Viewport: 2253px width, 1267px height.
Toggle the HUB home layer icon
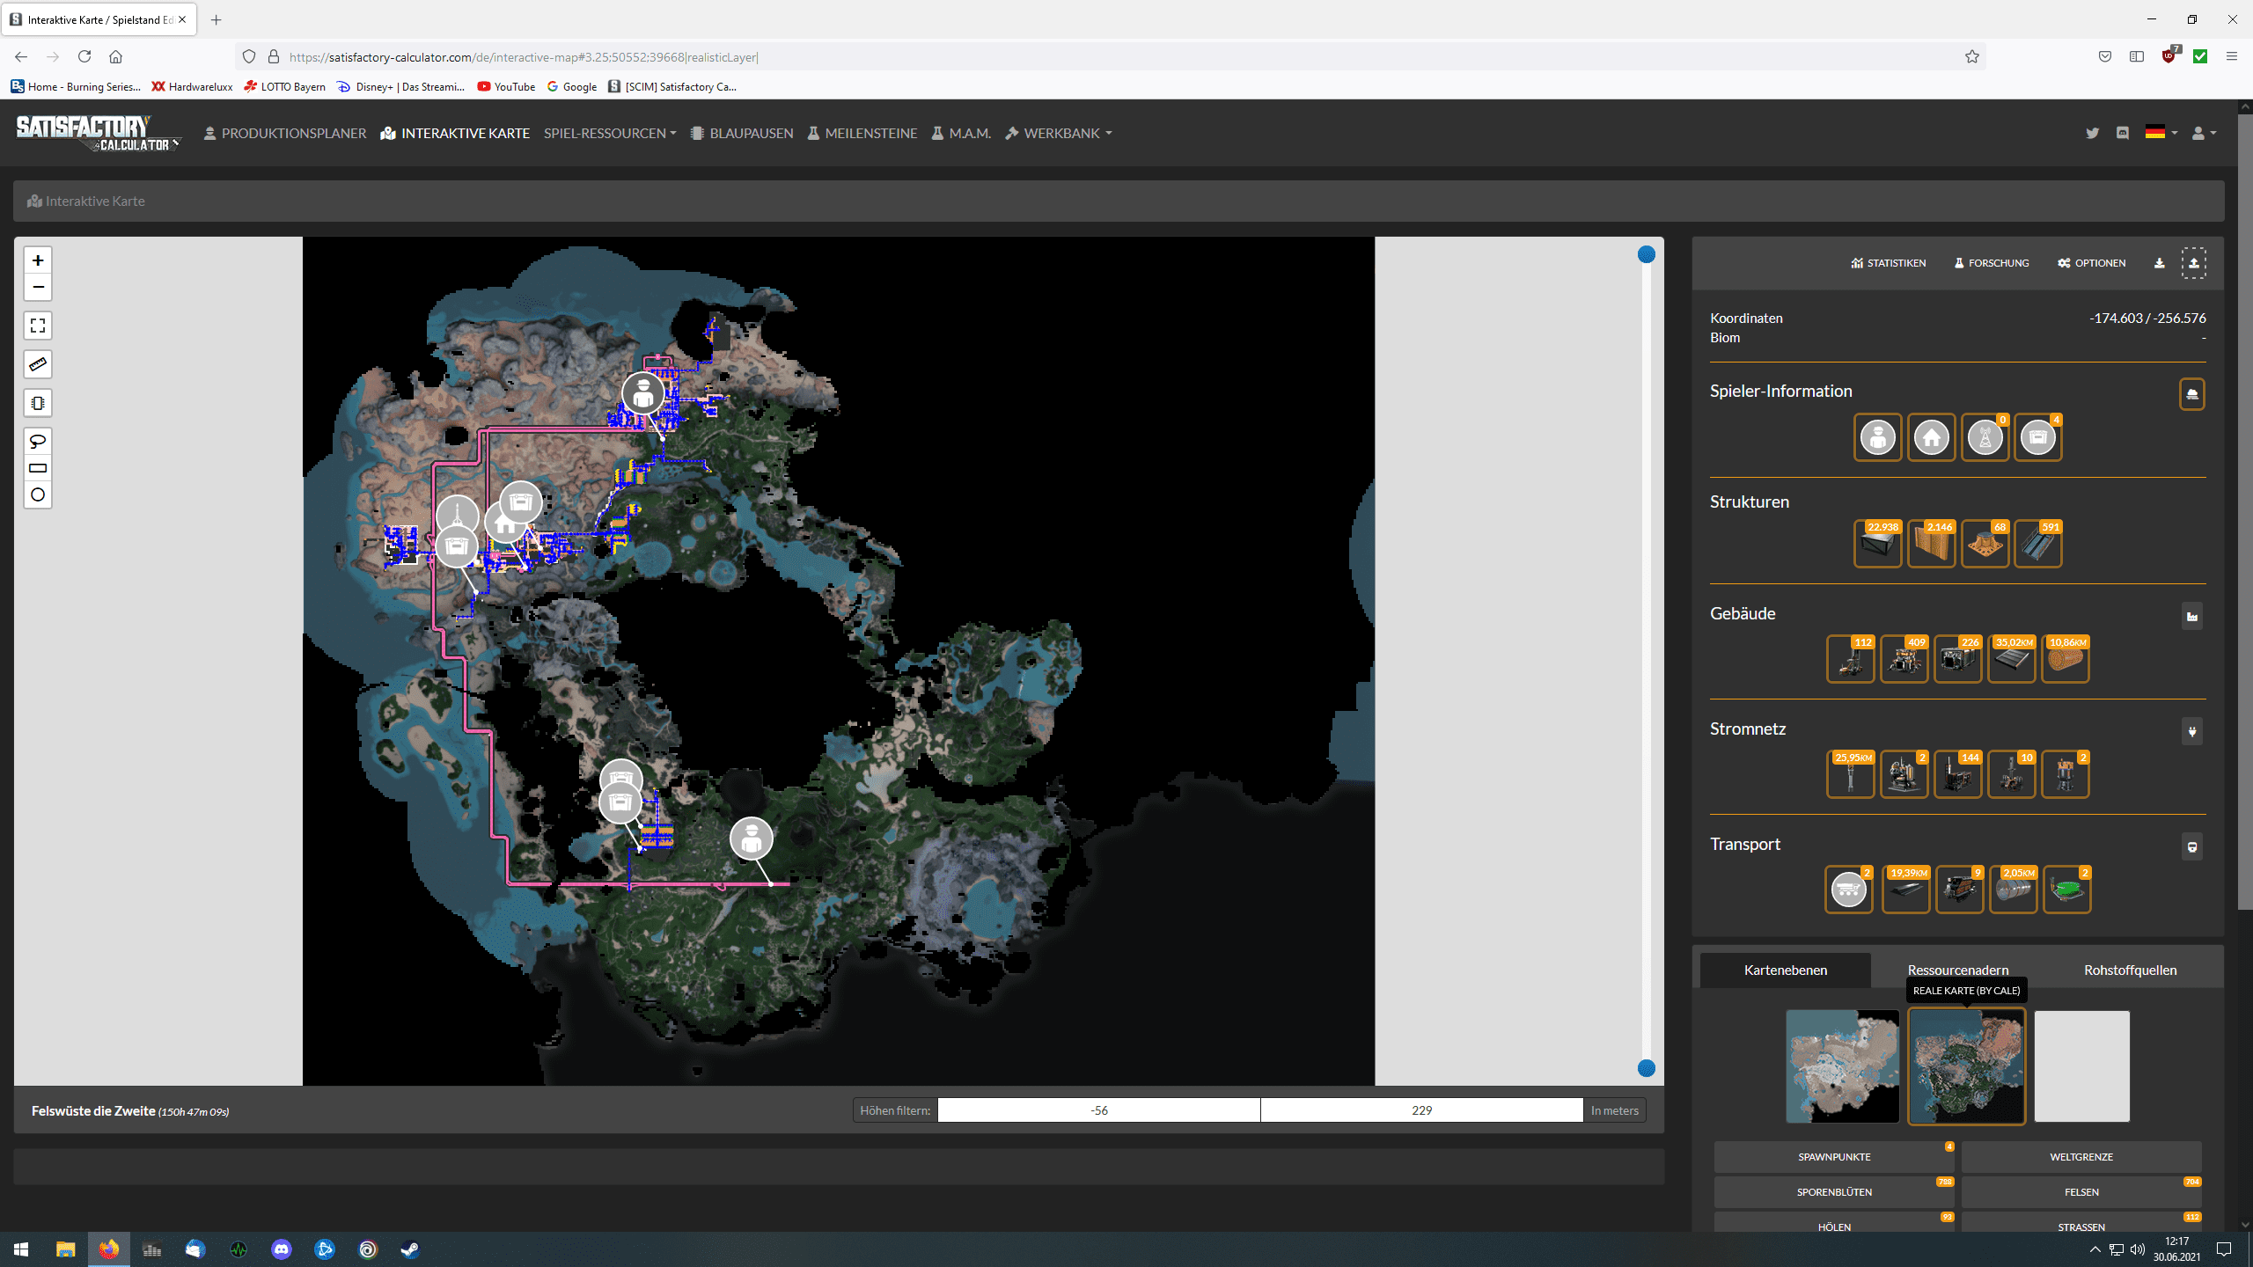pos(1931,437)
